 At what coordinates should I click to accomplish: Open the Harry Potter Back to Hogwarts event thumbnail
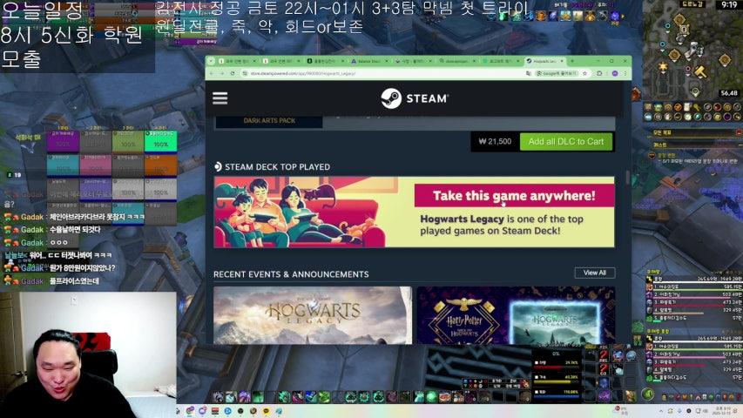point(516,315)
